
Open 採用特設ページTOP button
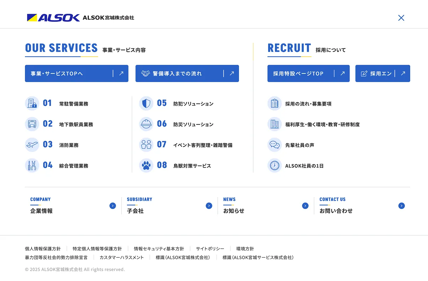pyautogui.click(x=309, y=73)
